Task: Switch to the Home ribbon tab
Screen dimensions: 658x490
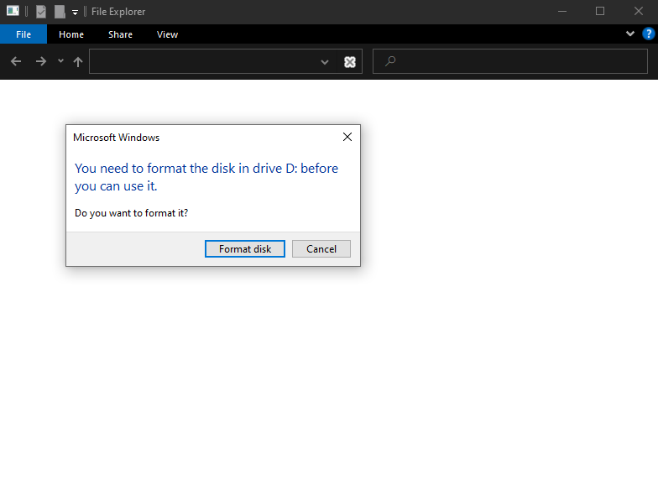Action: point(71,34)
